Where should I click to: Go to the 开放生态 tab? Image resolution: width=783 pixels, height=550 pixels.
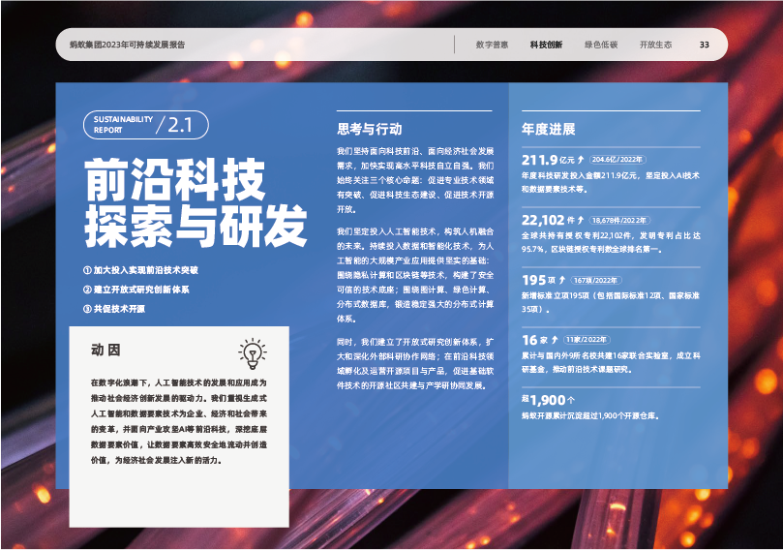point(655,46)
